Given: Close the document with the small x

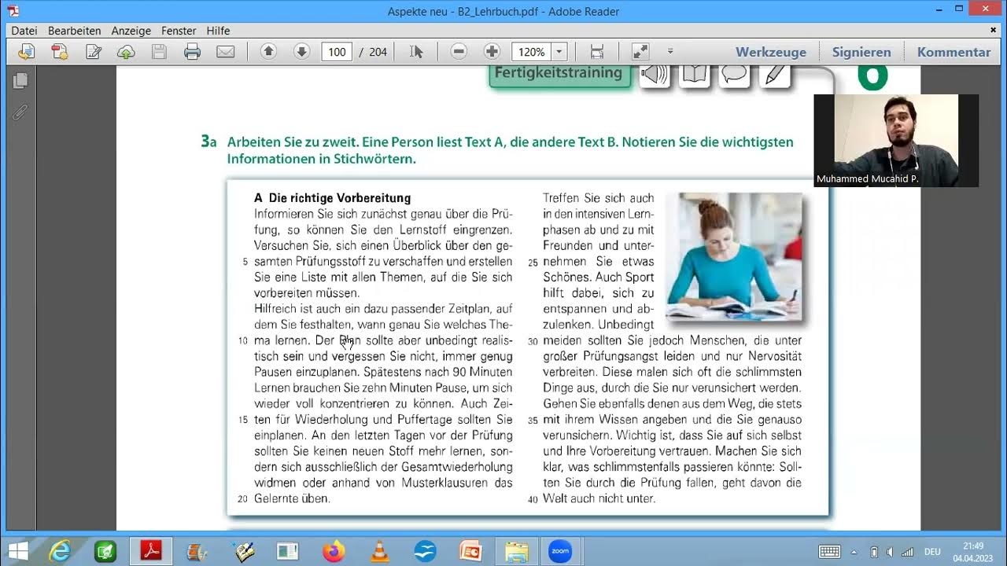Looking at the screenshot, I should [994, 30].
